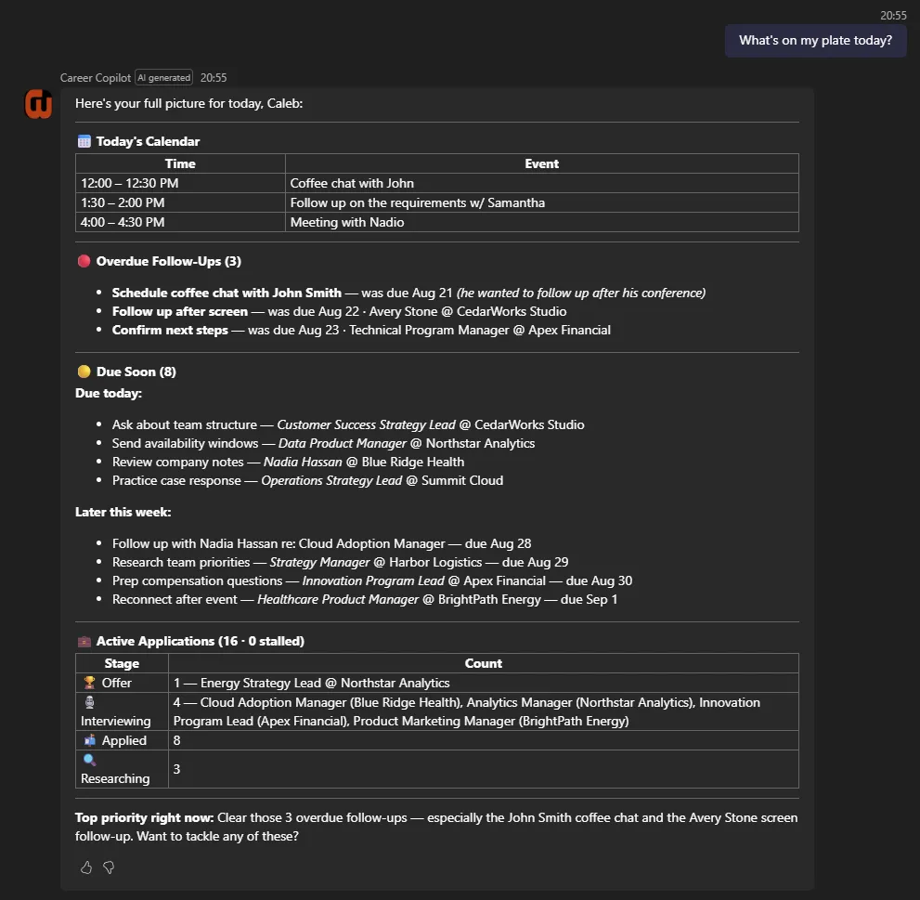Select the 'Reconnect after event' task

[x=365, y=600]
